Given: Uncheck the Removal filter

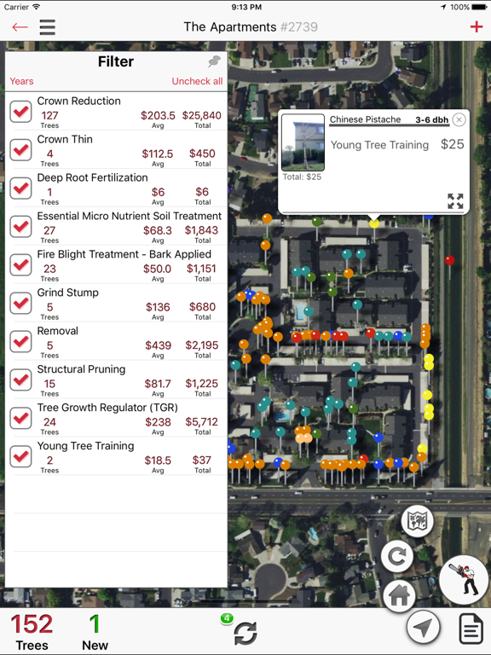Looking at the screenshot, I should click(x=20, y=342).
